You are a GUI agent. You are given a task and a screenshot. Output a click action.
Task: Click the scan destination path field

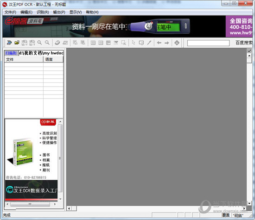click(41, 53)
